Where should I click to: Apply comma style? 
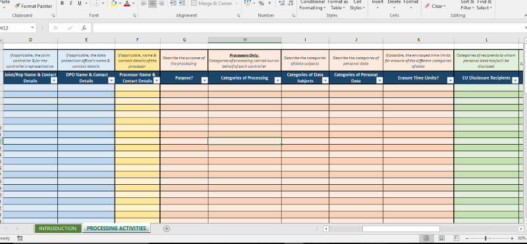(x=269, y=3)
